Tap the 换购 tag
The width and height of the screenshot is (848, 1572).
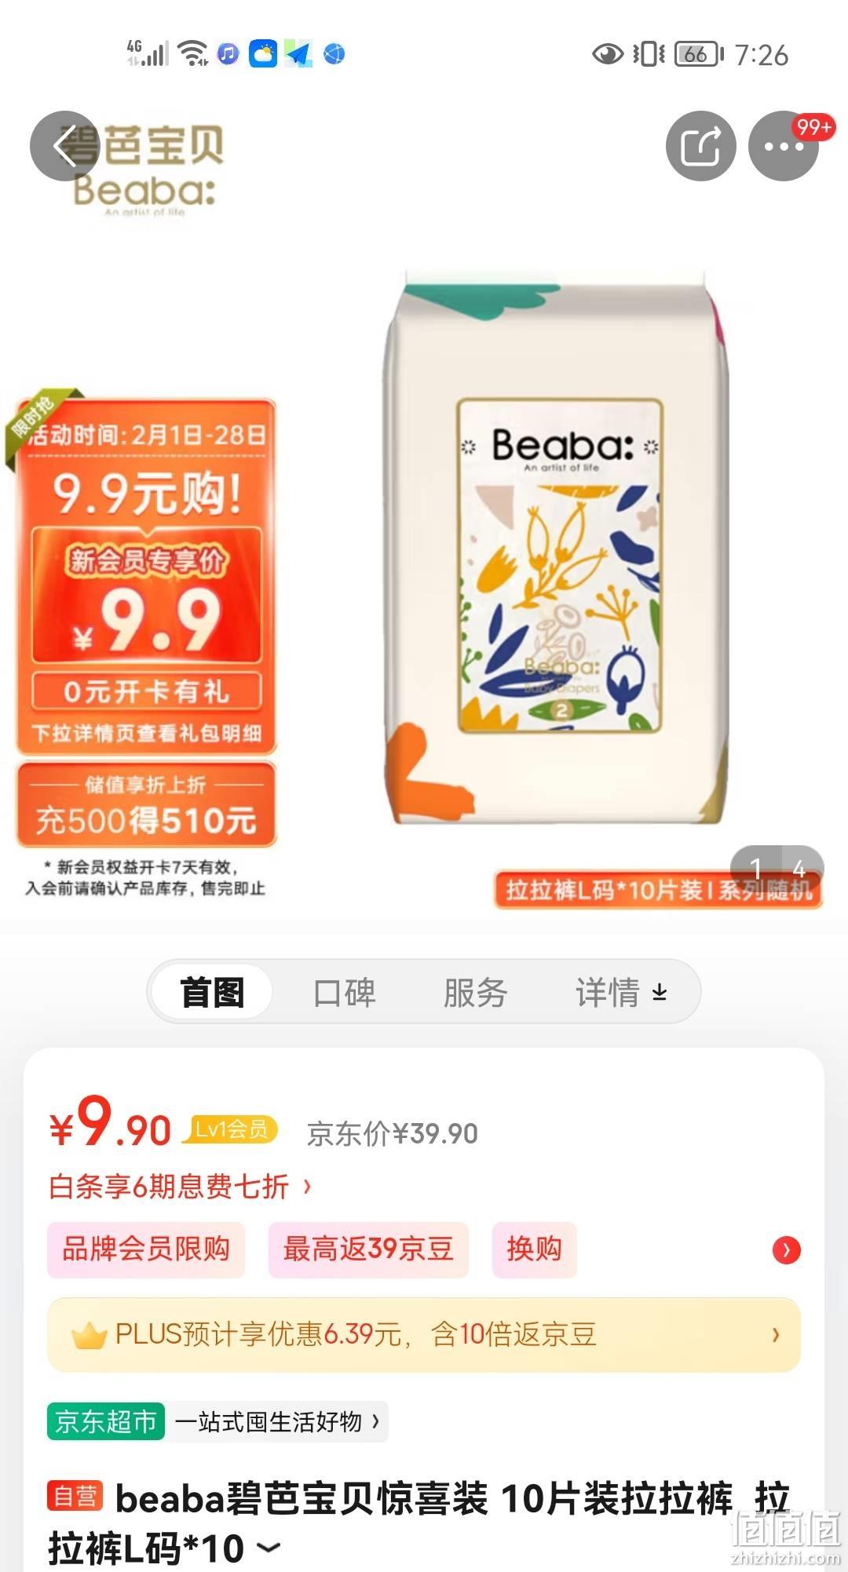535,1249
